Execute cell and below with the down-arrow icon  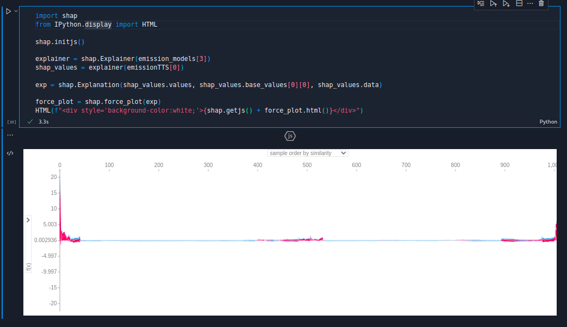506,3
